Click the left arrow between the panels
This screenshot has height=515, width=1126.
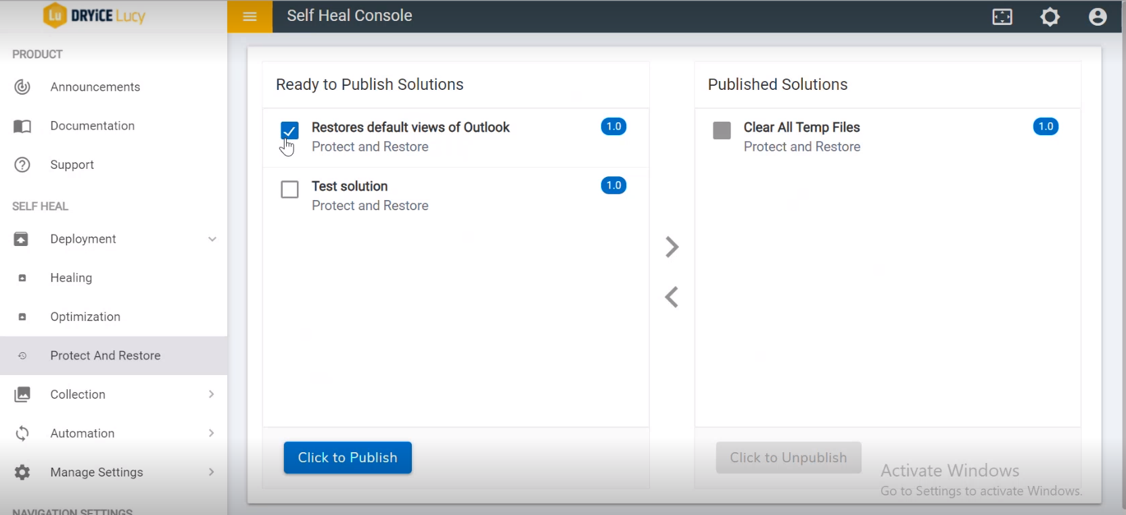coord(672,297)
